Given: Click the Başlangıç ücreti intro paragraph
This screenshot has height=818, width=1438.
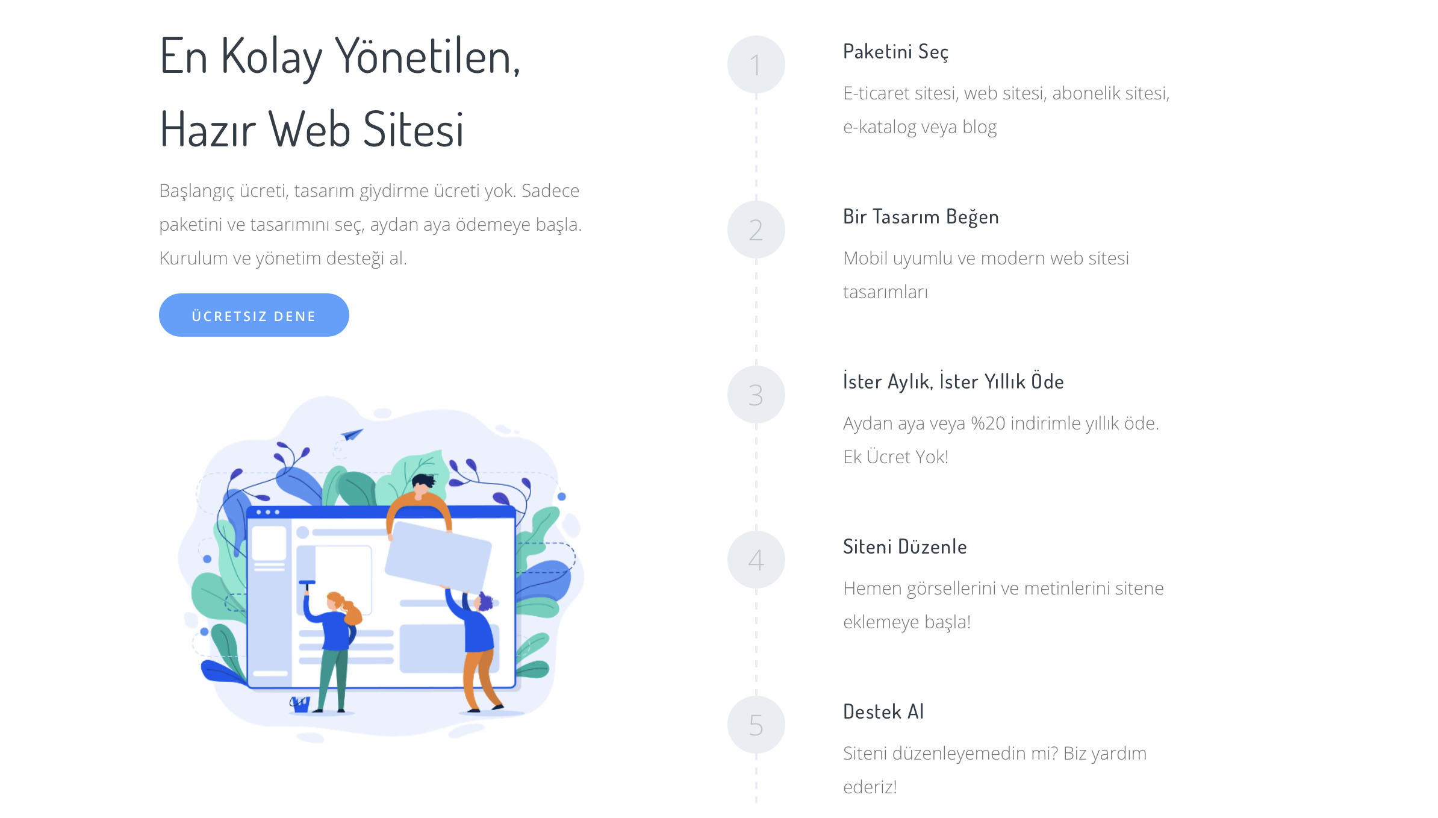Looking at the screenshot, I should coord(370,224).
